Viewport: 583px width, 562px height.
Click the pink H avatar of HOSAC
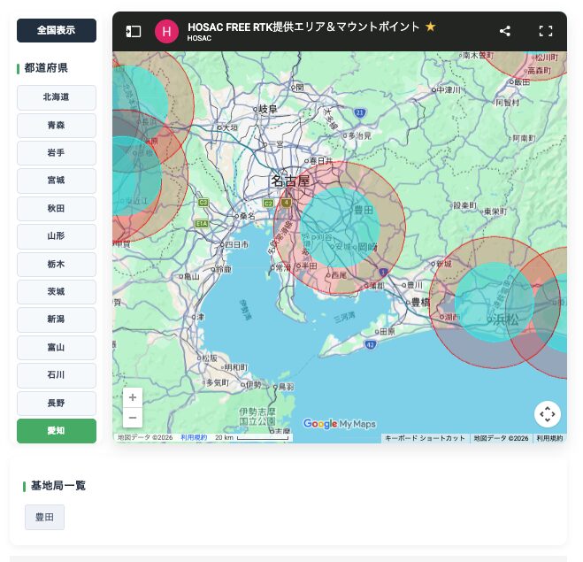[166, 31]
